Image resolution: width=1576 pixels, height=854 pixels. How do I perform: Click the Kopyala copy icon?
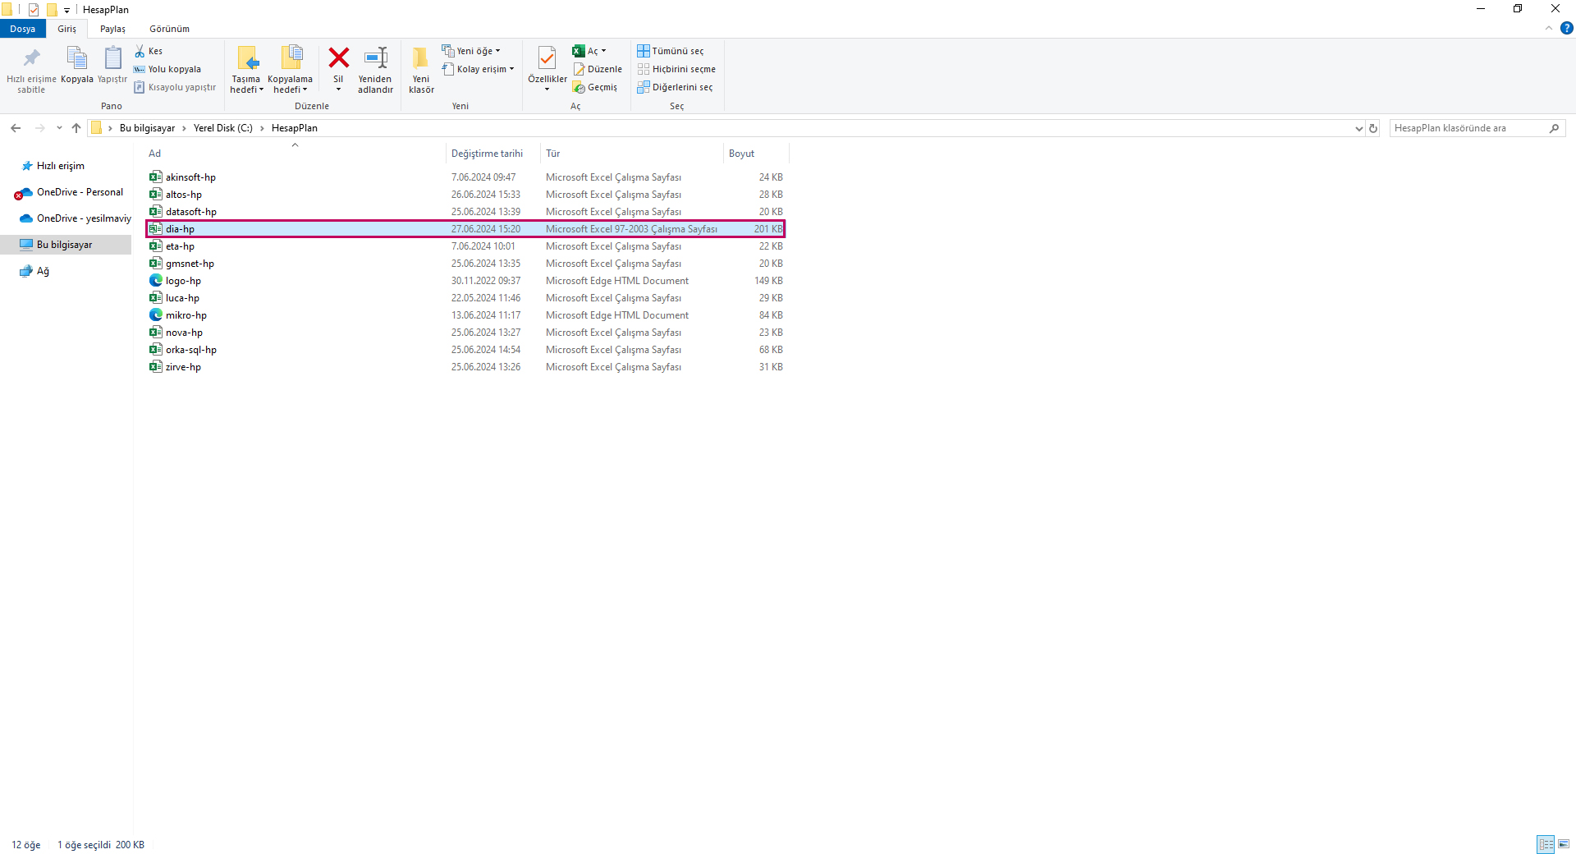[76, 58]
